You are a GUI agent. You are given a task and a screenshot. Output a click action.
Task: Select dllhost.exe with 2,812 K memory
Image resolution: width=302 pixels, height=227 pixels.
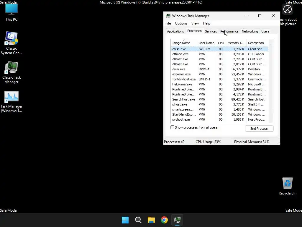pos(219,64)
